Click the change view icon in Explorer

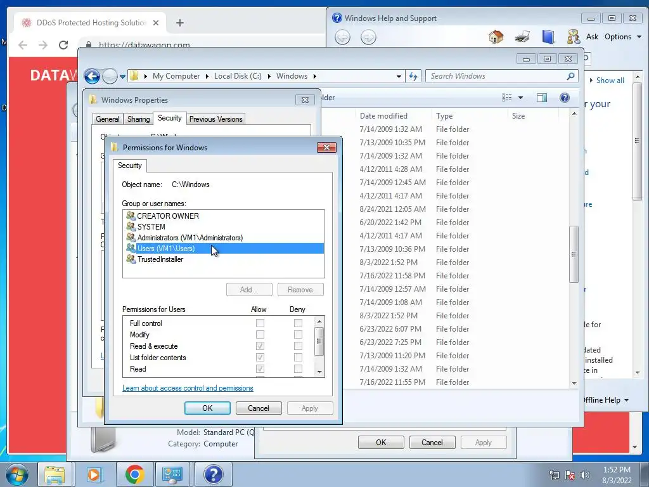coord(506,97)
